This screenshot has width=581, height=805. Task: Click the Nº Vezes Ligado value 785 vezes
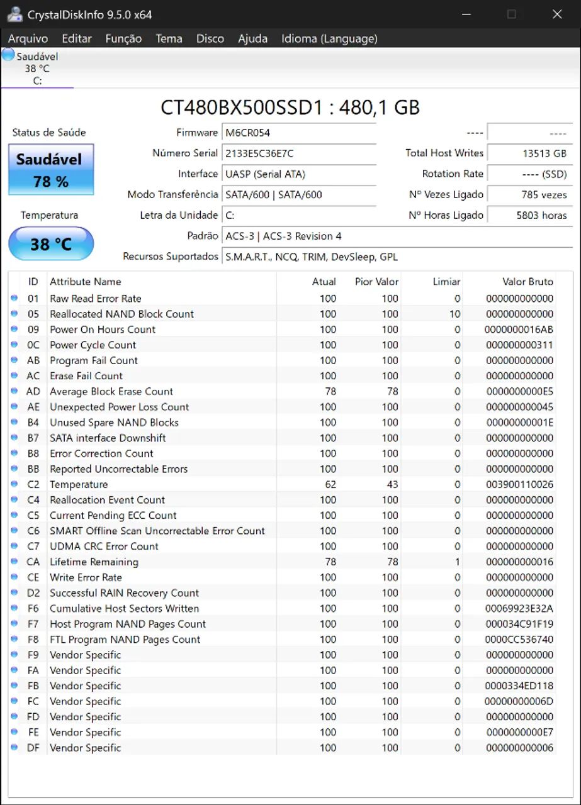[x=530, y=195]
